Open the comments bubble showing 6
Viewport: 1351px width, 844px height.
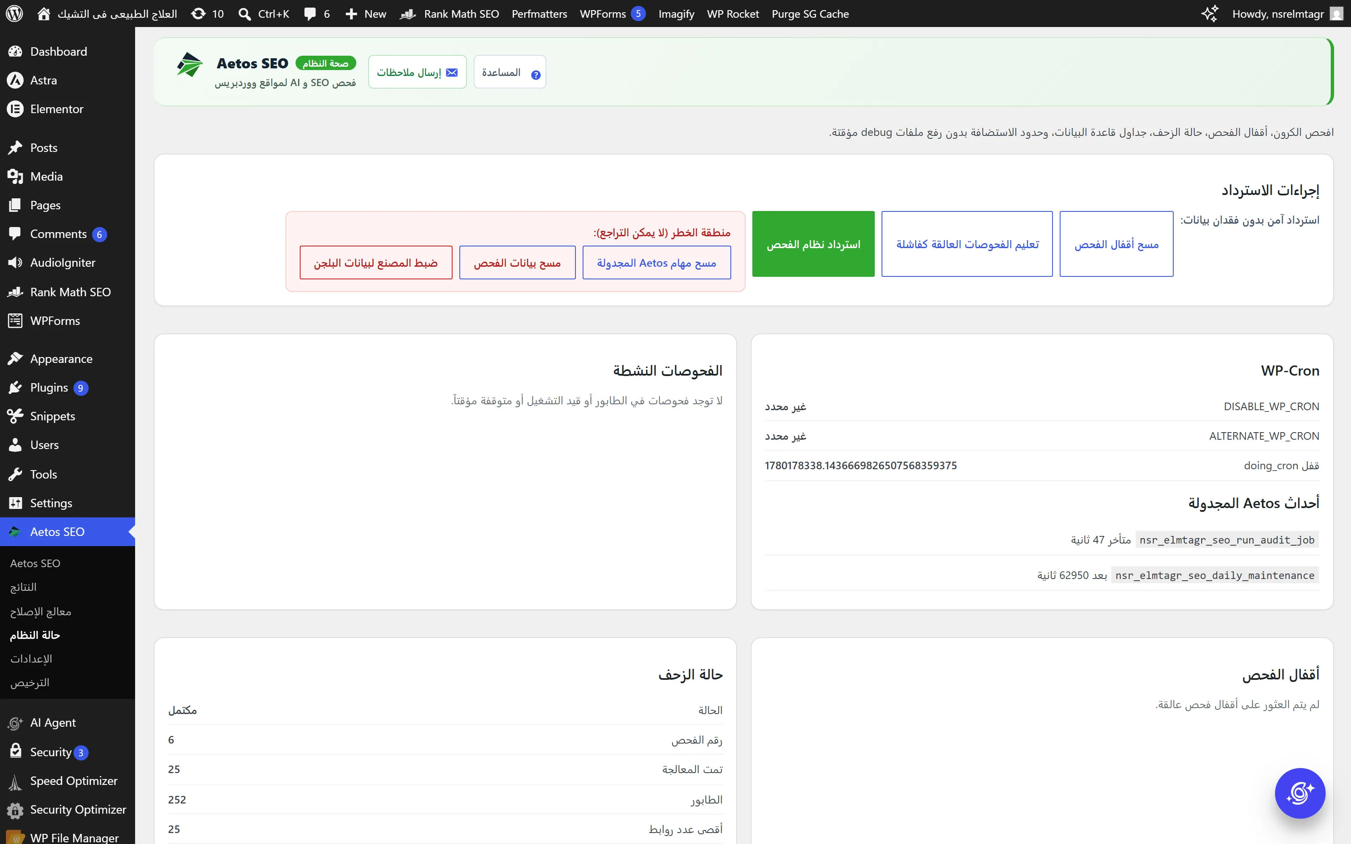pos(310,14)
